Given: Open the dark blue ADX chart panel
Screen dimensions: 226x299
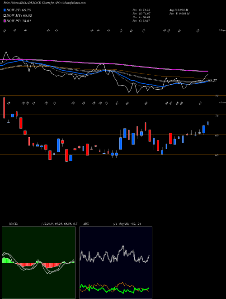Looking at the screenshot, I should click(x=116, y=263).
